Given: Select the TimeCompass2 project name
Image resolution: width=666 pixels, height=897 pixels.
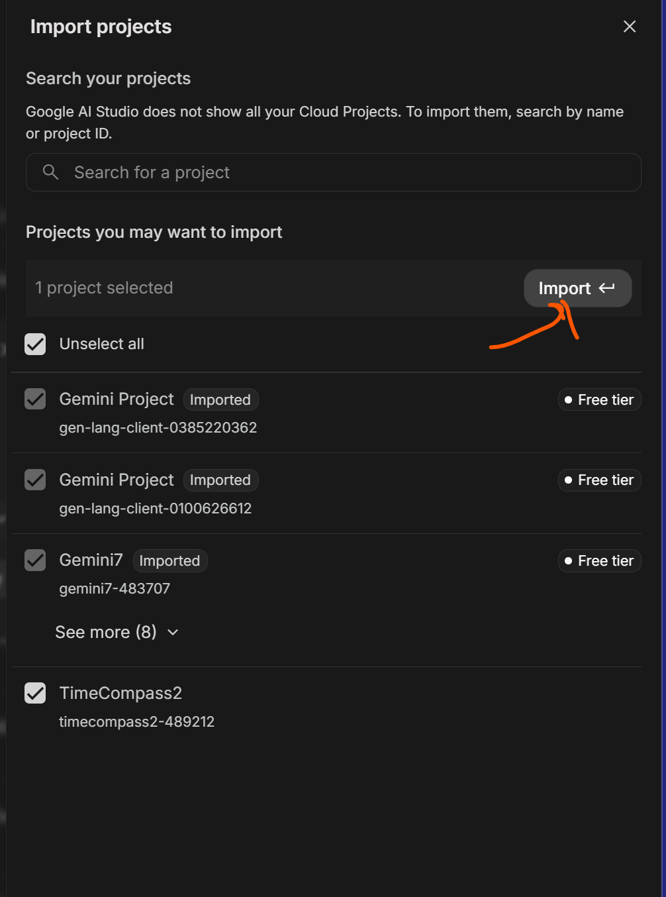Looking at the screenshot, I should pos(120,693).
